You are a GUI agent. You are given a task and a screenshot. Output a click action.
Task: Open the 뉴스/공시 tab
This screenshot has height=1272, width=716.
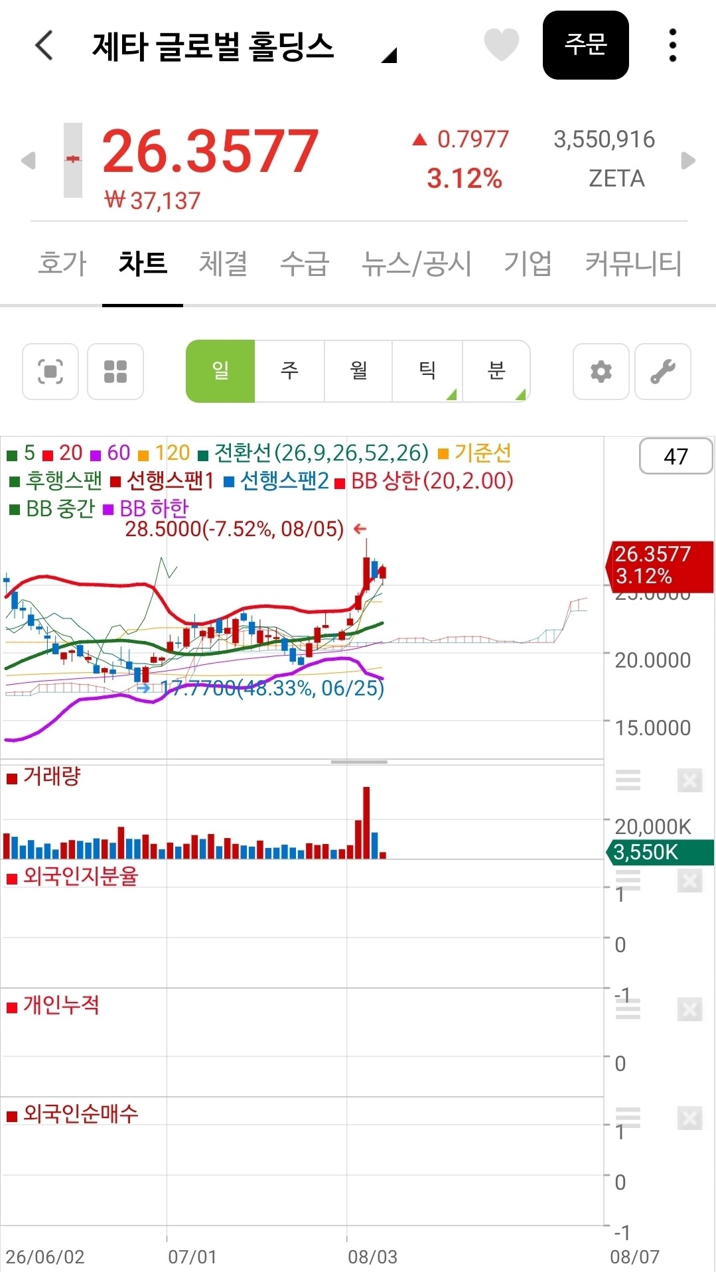[x=416, y=263]
